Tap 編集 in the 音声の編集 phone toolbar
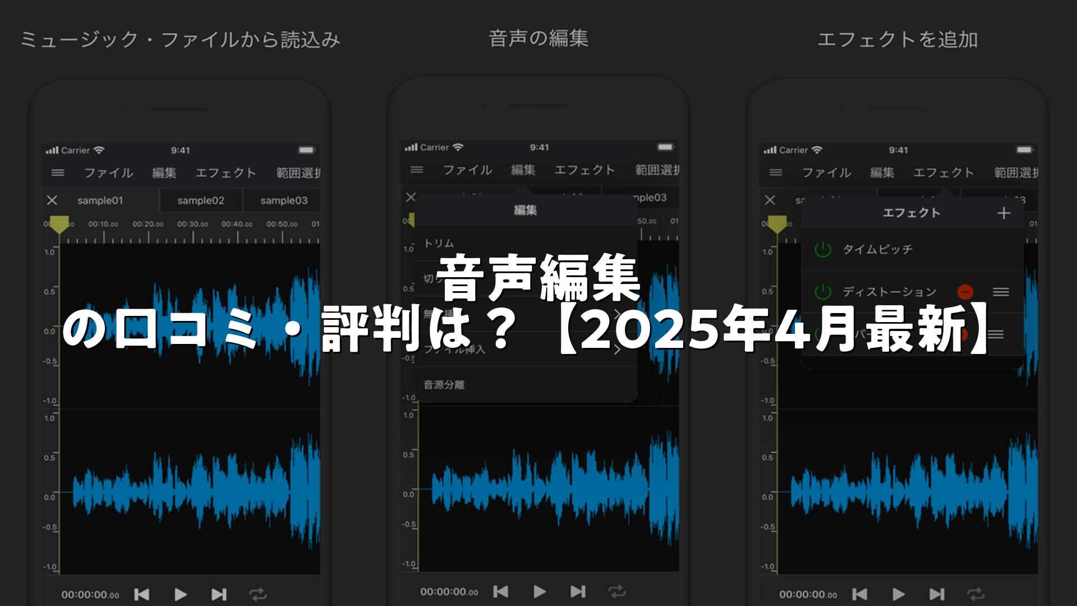The height and width of the screenshot is (606, 1077). tap(523, 169)
